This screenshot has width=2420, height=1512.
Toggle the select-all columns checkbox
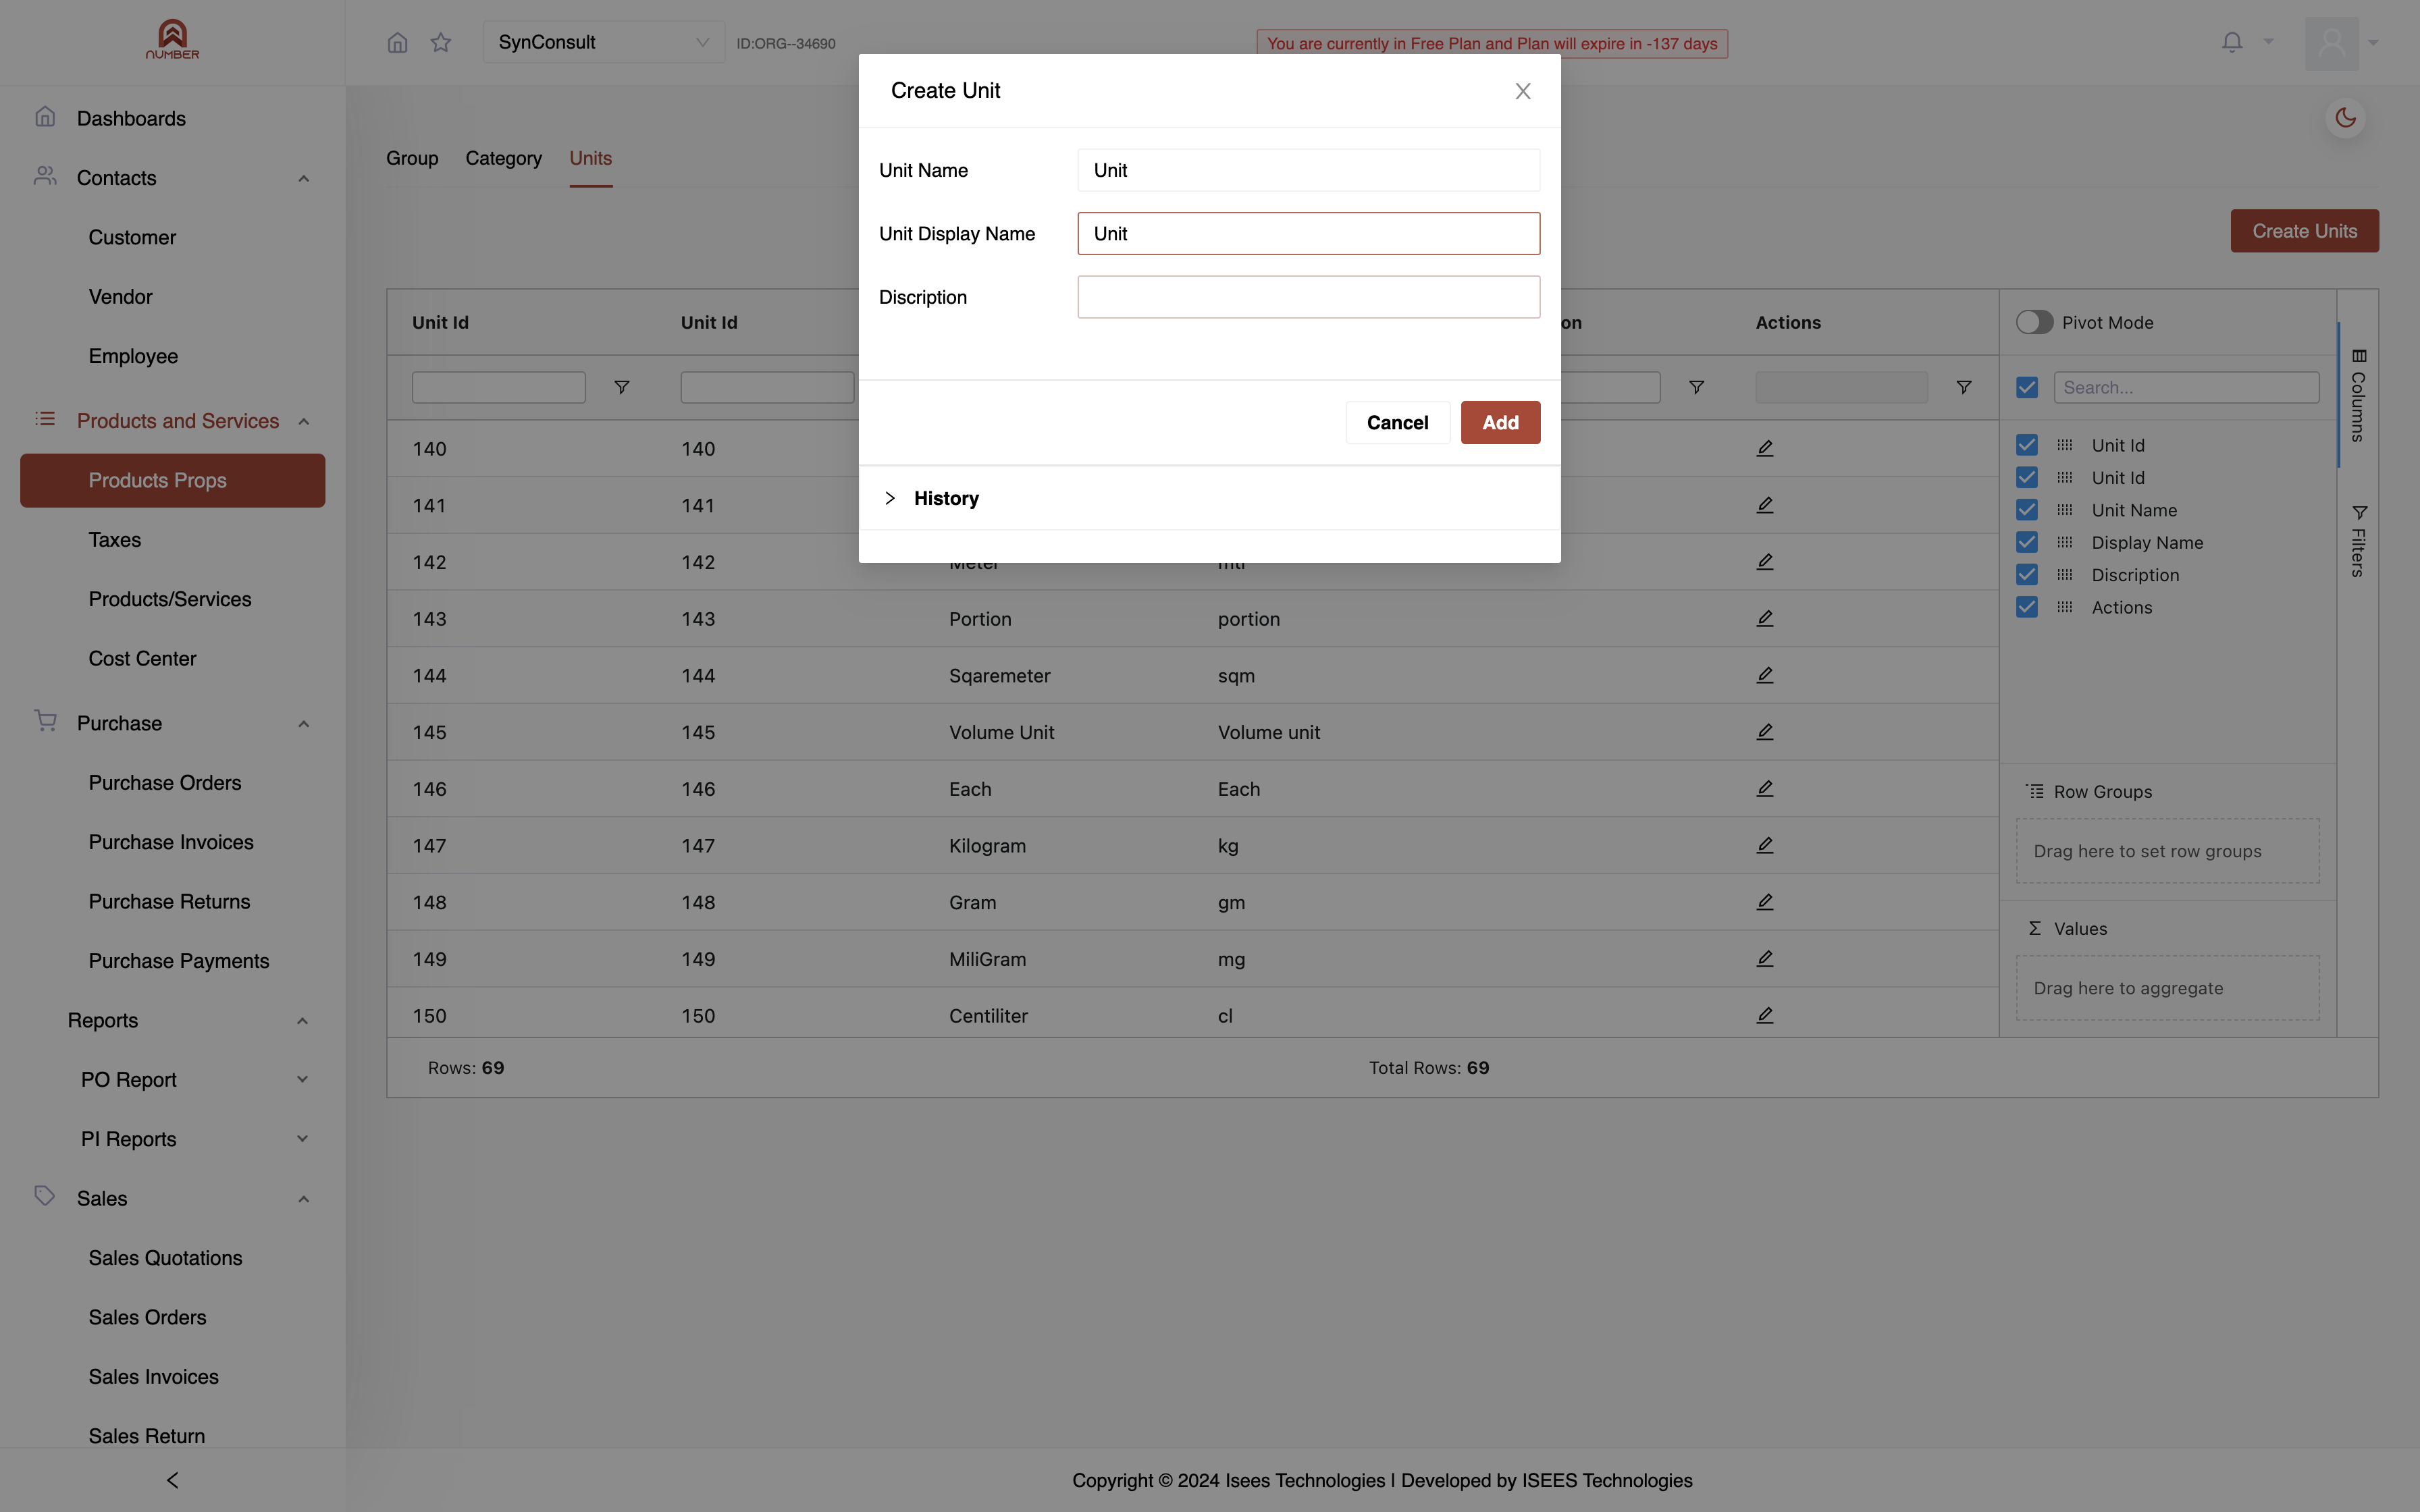click(2027, 387)
